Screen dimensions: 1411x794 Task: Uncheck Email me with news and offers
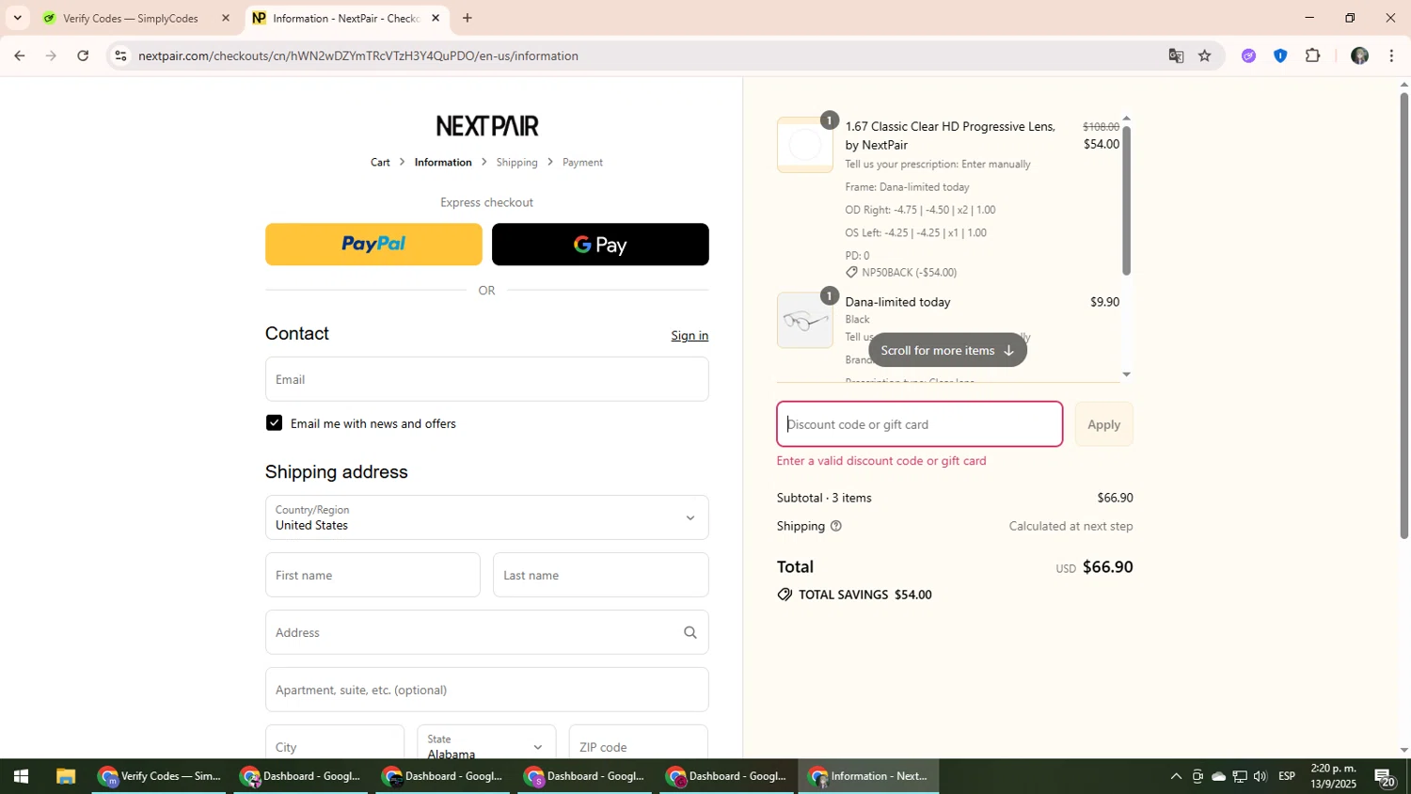tap(274, 423)
